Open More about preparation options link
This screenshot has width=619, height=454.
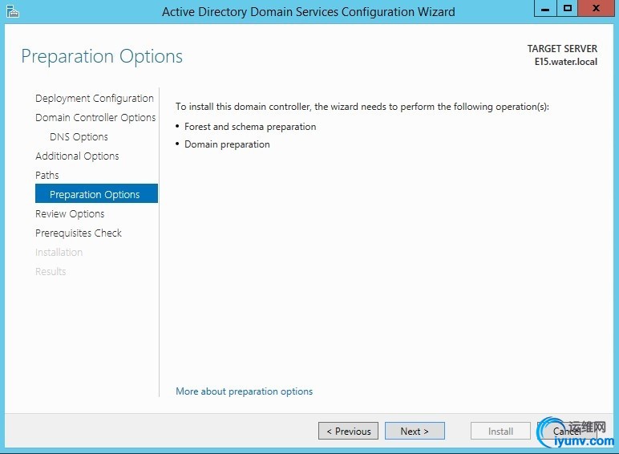244,391
